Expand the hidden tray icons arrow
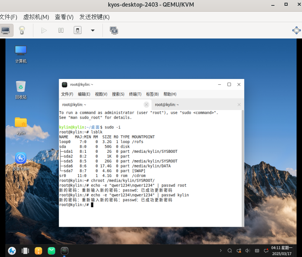 pos(221,251)
